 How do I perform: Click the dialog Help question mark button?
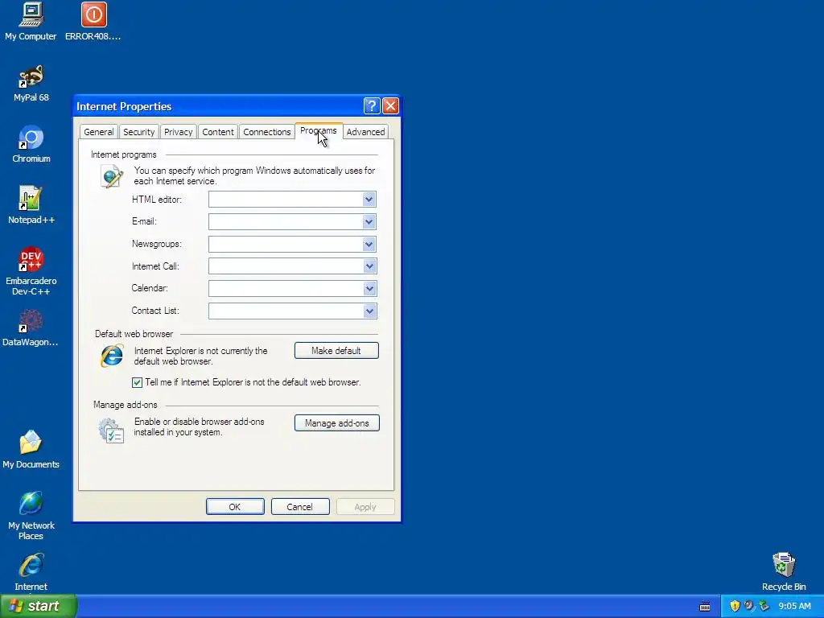coord(372,106)
